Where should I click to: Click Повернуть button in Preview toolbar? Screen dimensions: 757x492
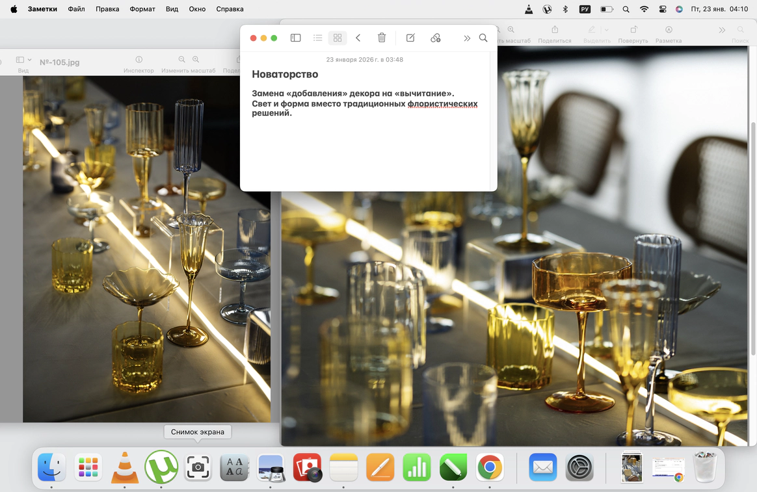tap(633, 30)
